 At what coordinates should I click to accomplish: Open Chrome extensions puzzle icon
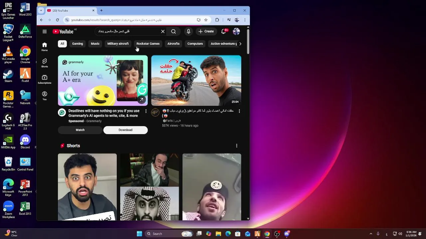[217, 20]
